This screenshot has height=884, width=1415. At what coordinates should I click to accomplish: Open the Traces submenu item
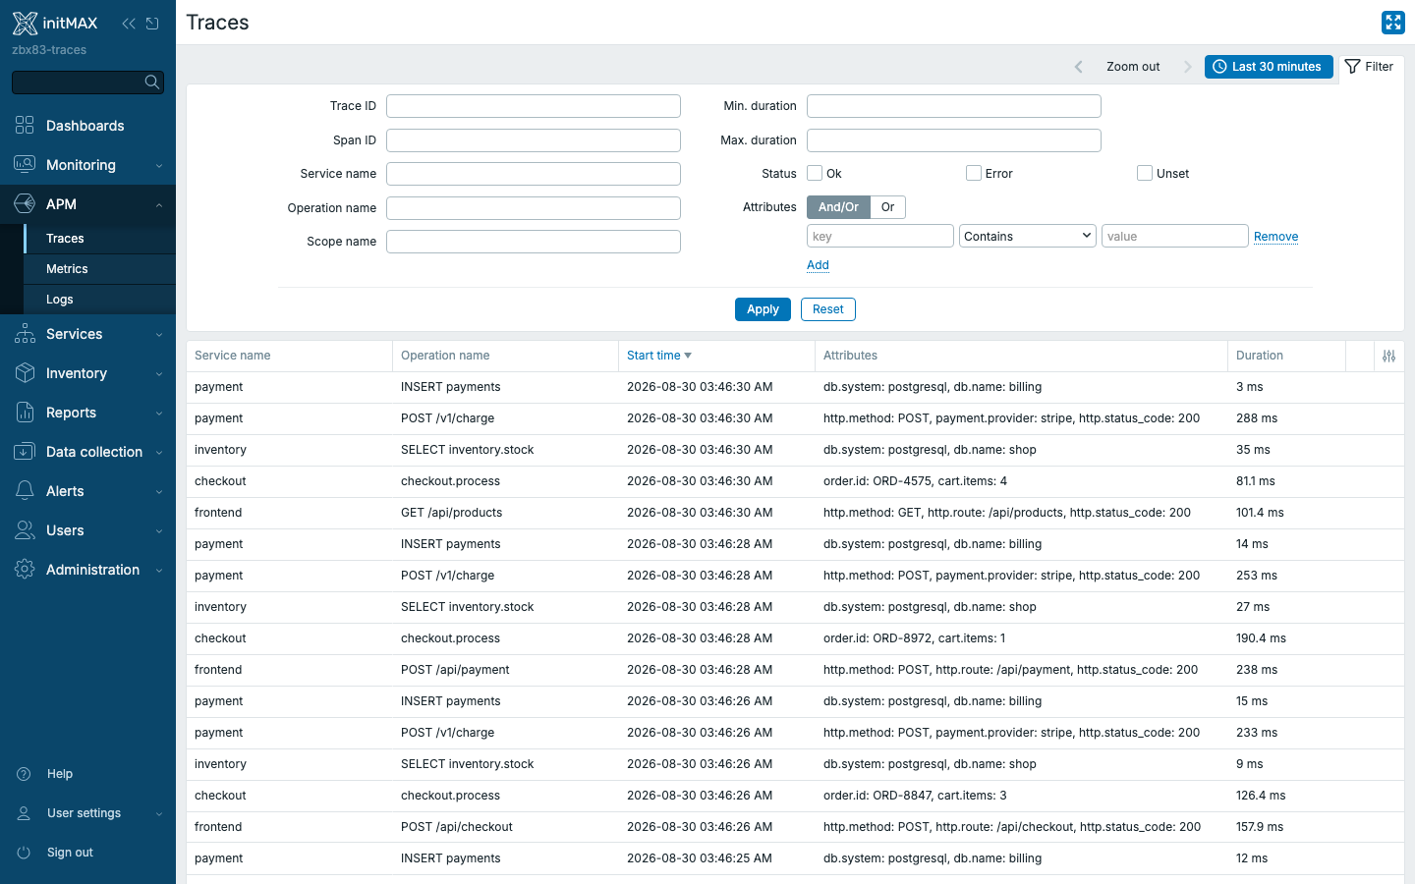tap(99, 239)
